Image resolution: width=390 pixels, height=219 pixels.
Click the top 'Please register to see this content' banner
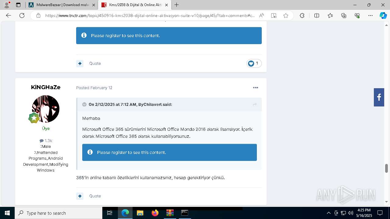tap(169, 36)
